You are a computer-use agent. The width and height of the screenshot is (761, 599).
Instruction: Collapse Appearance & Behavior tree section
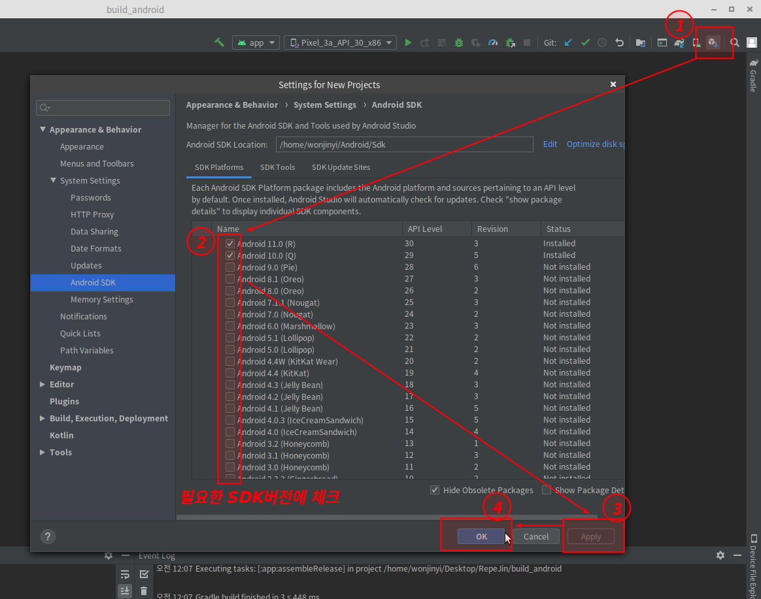coord(42,129)
